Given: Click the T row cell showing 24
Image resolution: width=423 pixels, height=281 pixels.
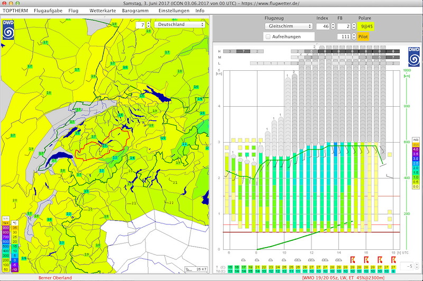Looking at the screenshot, I should tap(278, 267).
